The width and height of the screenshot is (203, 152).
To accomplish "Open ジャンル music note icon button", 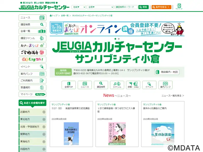I will click(117, 85).
